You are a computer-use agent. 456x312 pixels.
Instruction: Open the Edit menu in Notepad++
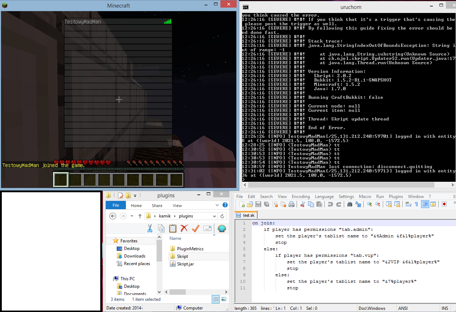point(251,197)
